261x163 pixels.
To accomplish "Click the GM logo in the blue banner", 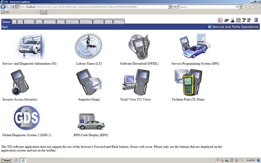I will [x=209, y=27].
